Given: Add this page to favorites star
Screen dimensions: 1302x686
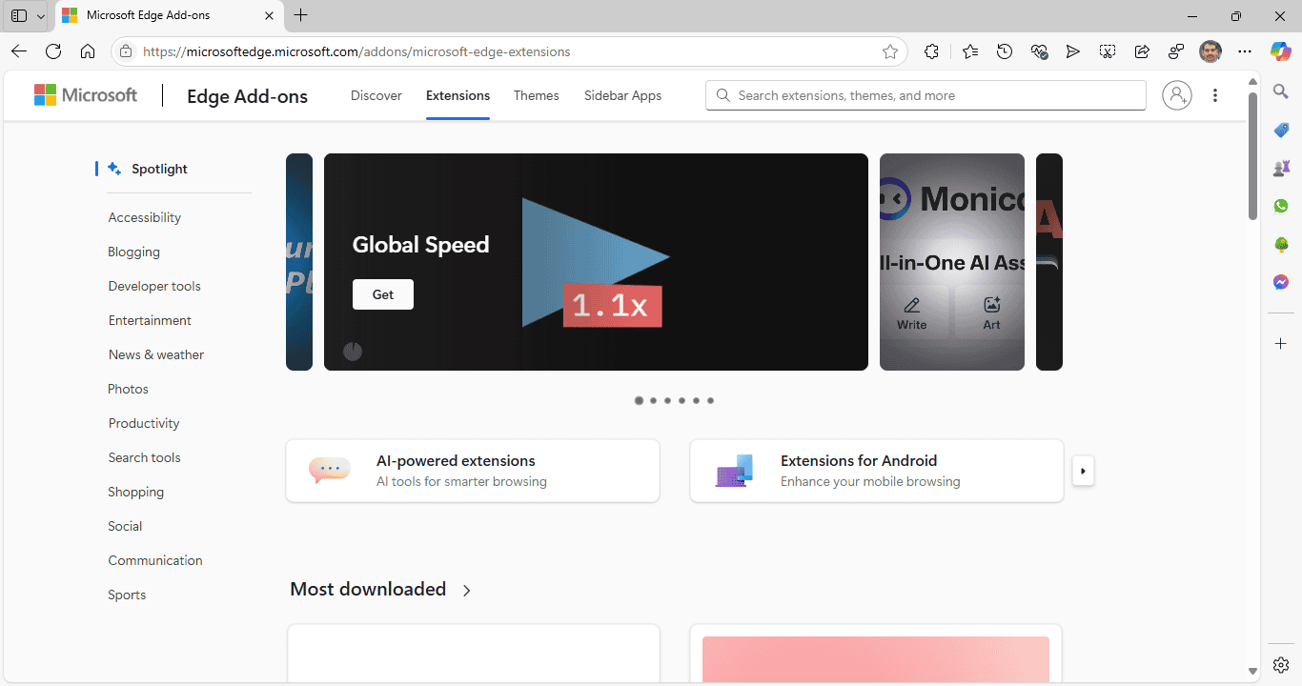Looking at the screenshot, I should (x=890, y=52).
